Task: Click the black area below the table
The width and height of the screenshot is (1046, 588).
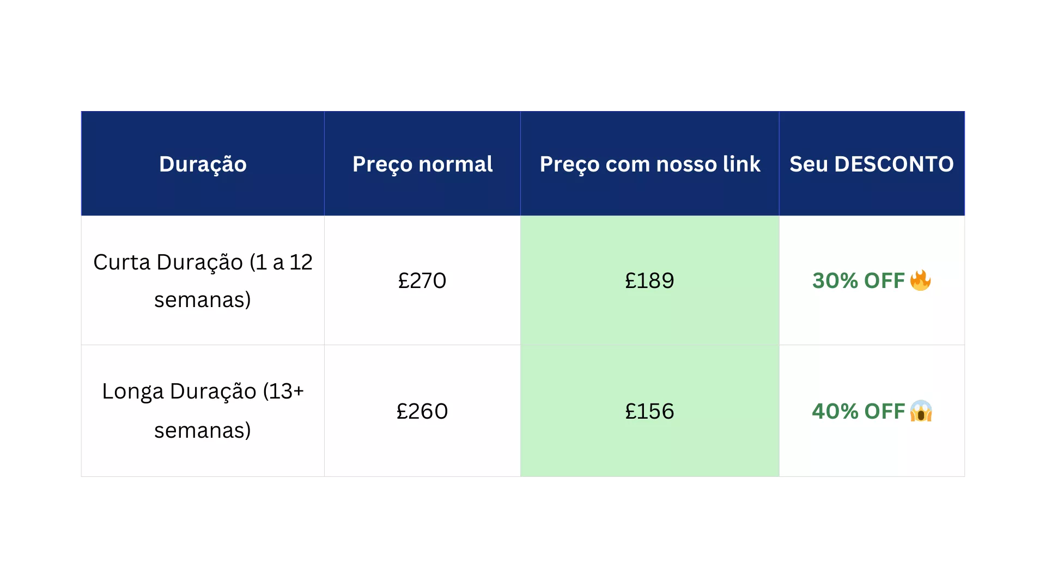Action: click(x=523, y=534)
